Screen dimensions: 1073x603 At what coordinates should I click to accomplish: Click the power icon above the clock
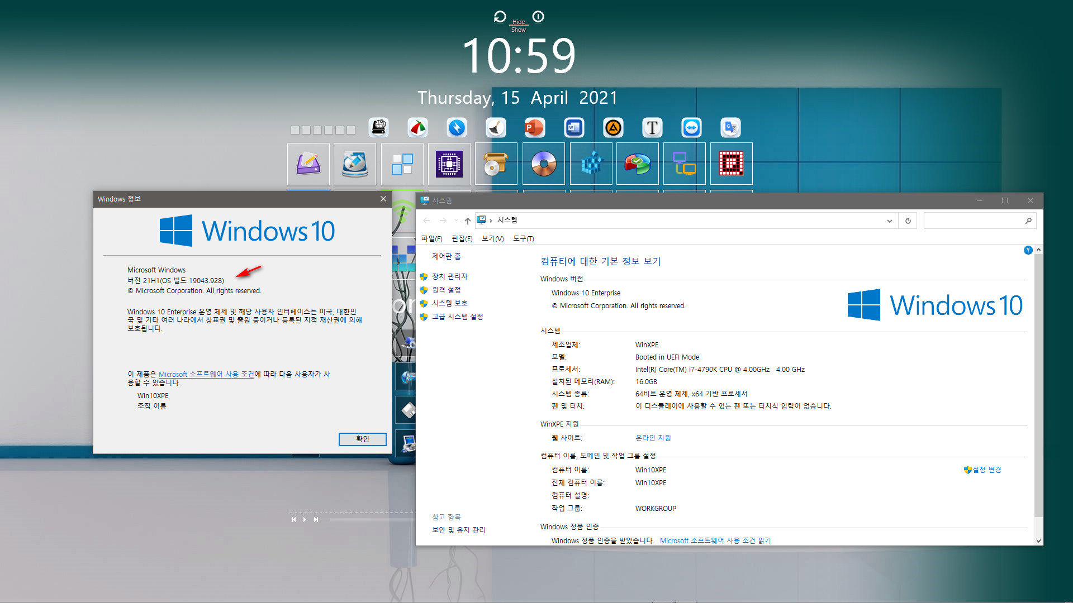(538, 17)
